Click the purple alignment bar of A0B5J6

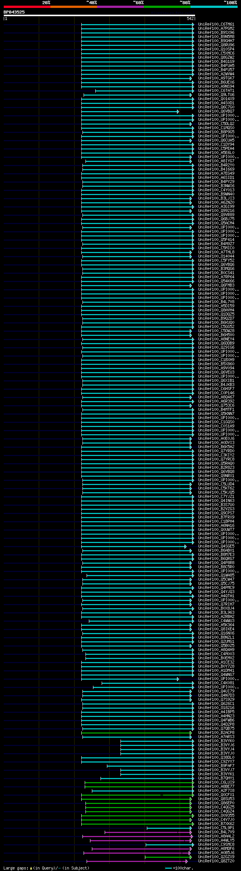click(x=138, y=853)
